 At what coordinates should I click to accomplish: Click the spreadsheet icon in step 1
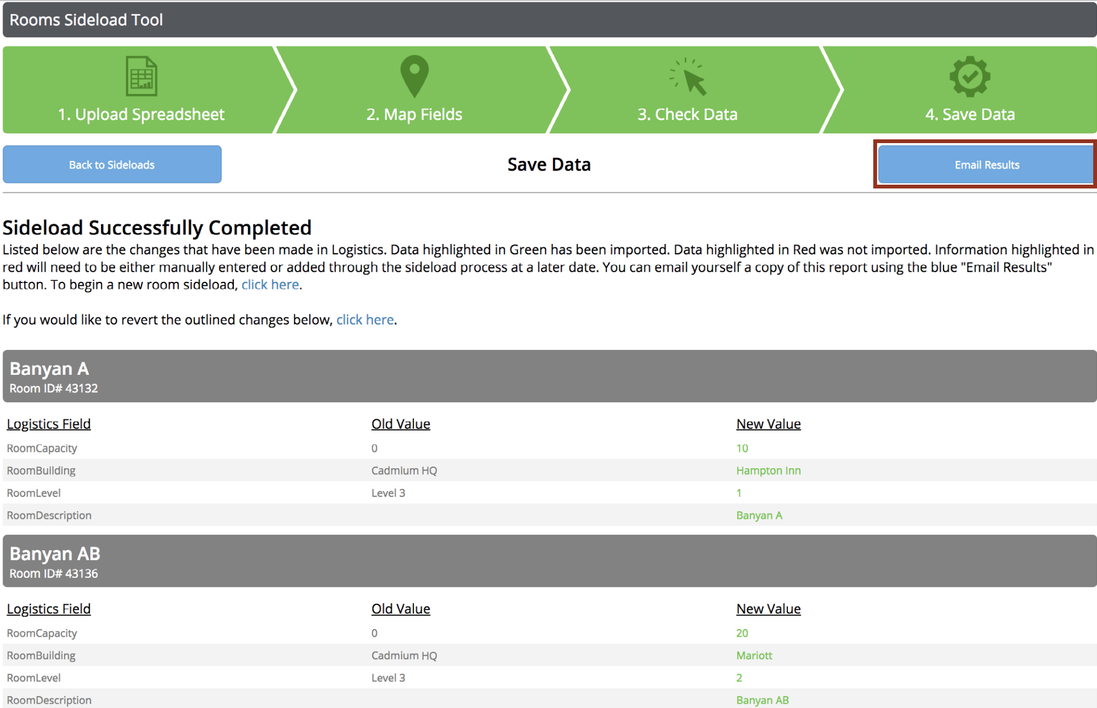click(142, 76)
